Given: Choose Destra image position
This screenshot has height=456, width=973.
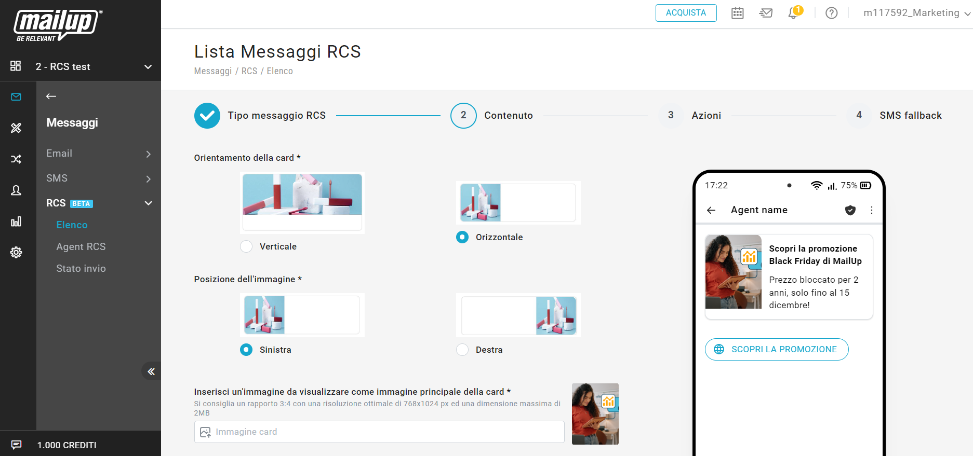Looking at the screenshot, I should click(x=462, y=350).
